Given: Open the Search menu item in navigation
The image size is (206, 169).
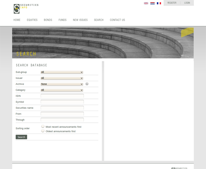Looking at the screenshot, I should (x=99, y=20).
